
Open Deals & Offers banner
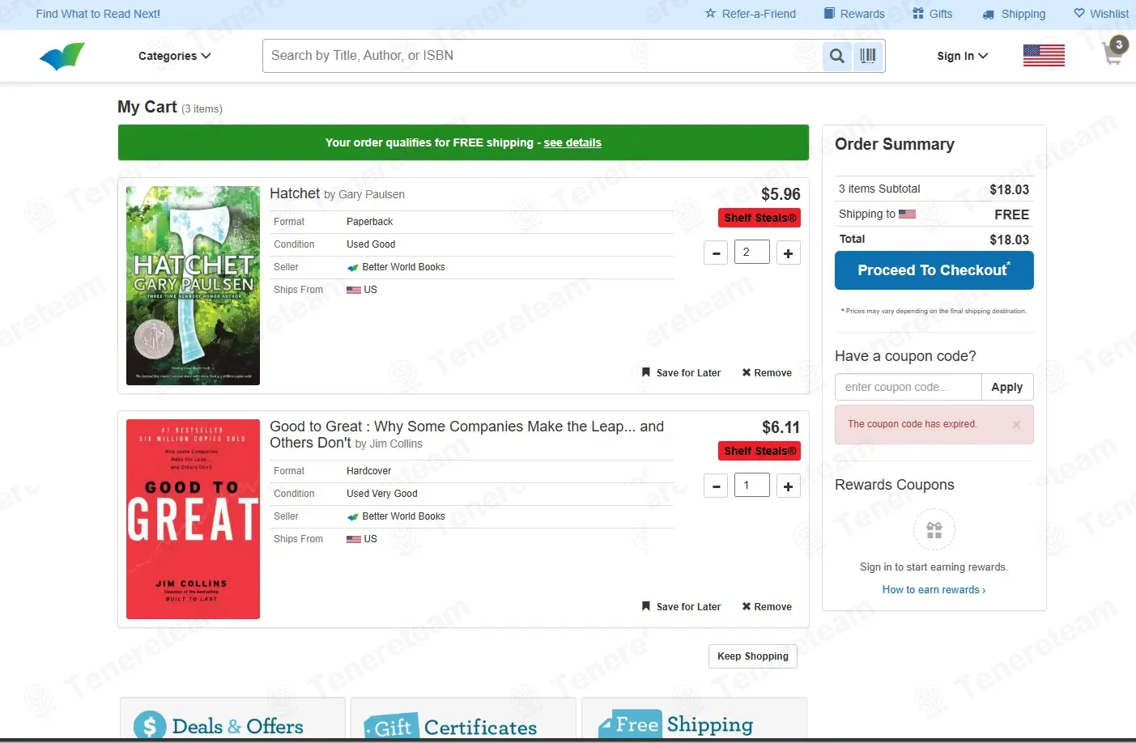point(233,720)
